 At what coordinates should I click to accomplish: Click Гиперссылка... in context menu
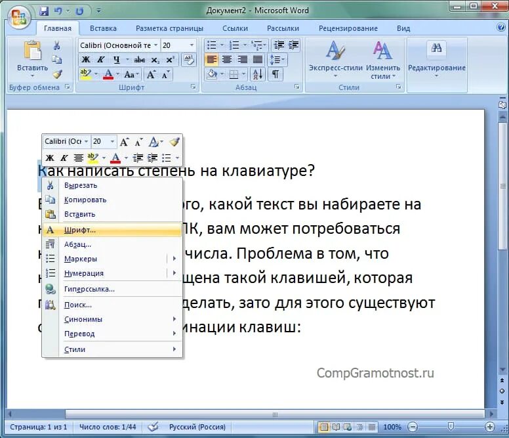click(x=112, y=289)
